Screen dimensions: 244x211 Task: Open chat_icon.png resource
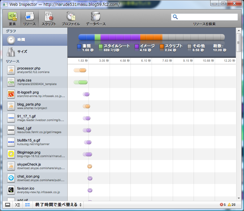[35, 178]
